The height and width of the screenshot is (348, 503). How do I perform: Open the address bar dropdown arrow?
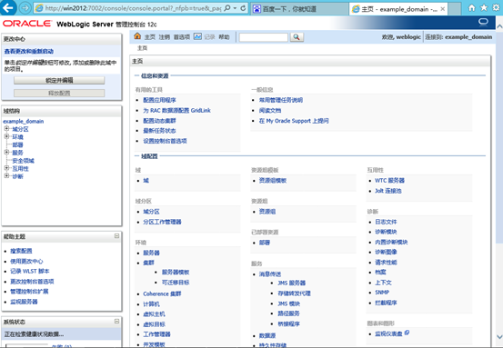236,8
